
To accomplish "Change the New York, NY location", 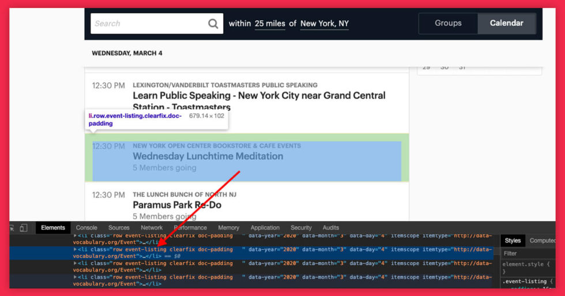I will [324, 24].
